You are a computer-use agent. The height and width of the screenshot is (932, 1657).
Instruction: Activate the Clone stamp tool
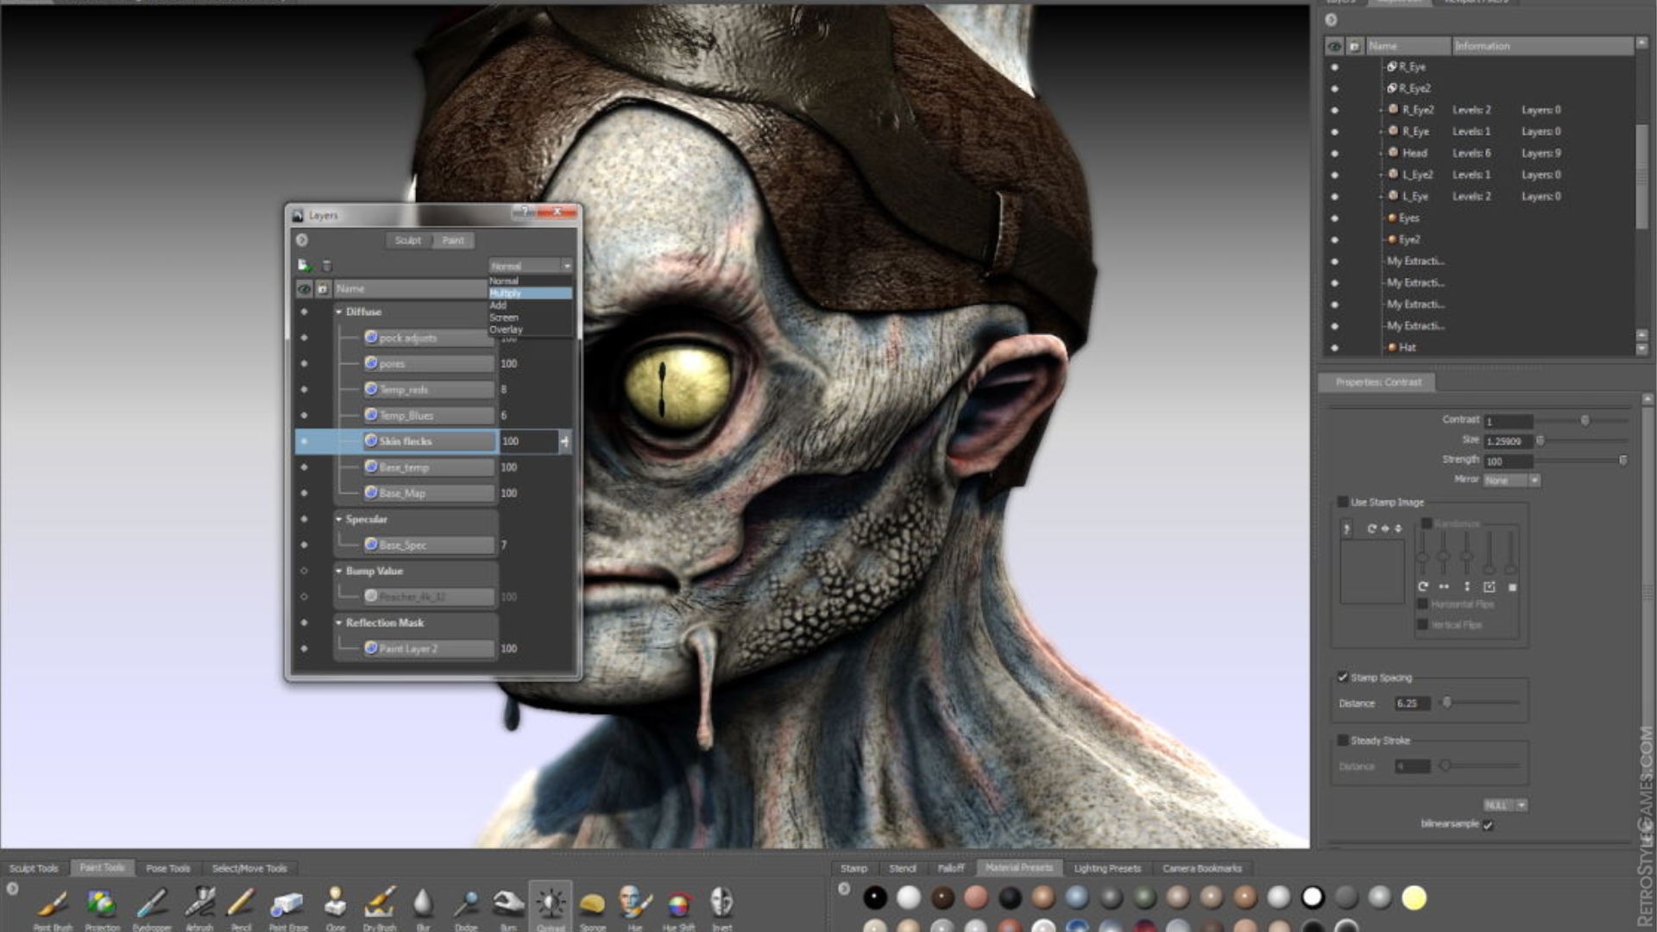click(x=335, y=904)
